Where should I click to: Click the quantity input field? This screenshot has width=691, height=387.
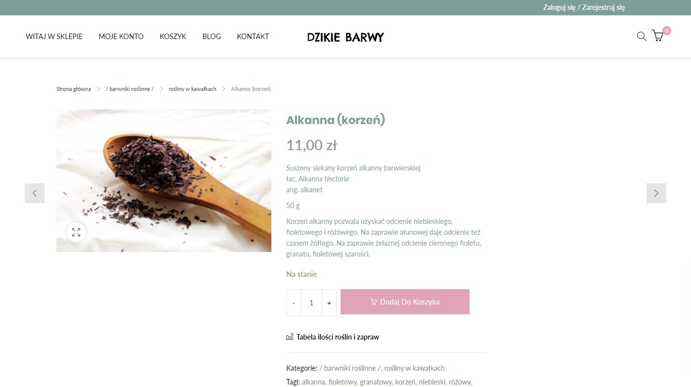click(311, 302)
